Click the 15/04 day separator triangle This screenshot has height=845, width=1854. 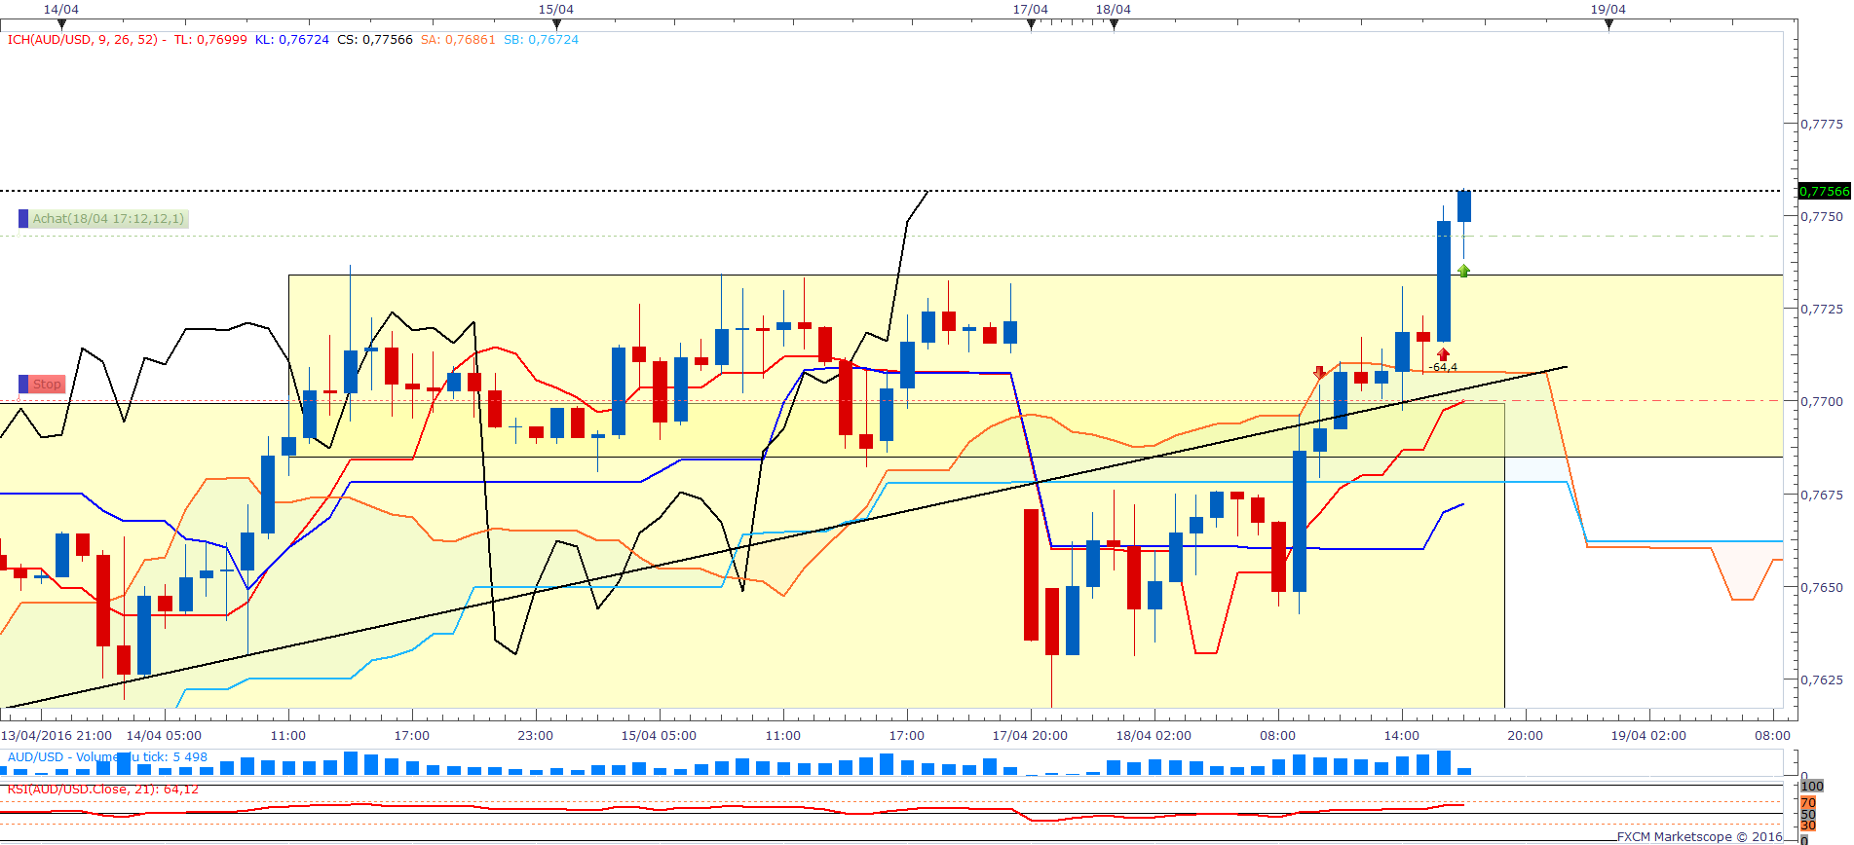556,24
